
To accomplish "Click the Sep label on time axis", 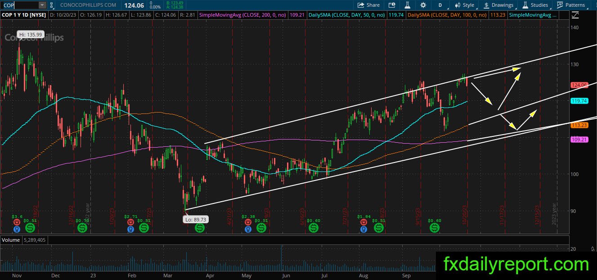I will [x=406, y=275].
